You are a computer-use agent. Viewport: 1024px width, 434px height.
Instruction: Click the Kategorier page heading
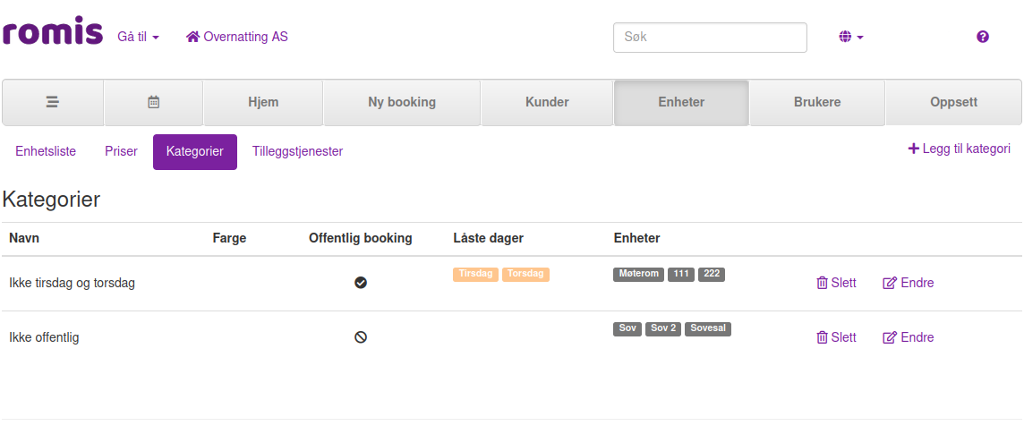click(51, 200)
